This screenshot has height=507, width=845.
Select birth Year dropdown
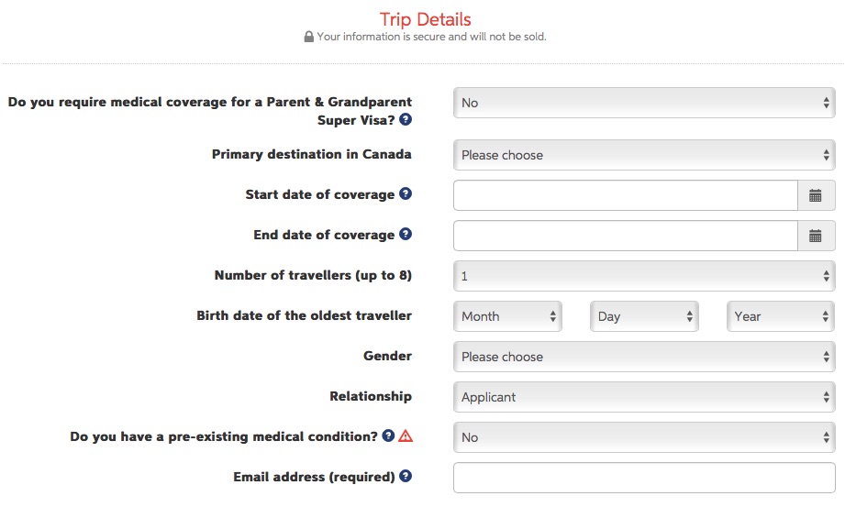point(780,316)
